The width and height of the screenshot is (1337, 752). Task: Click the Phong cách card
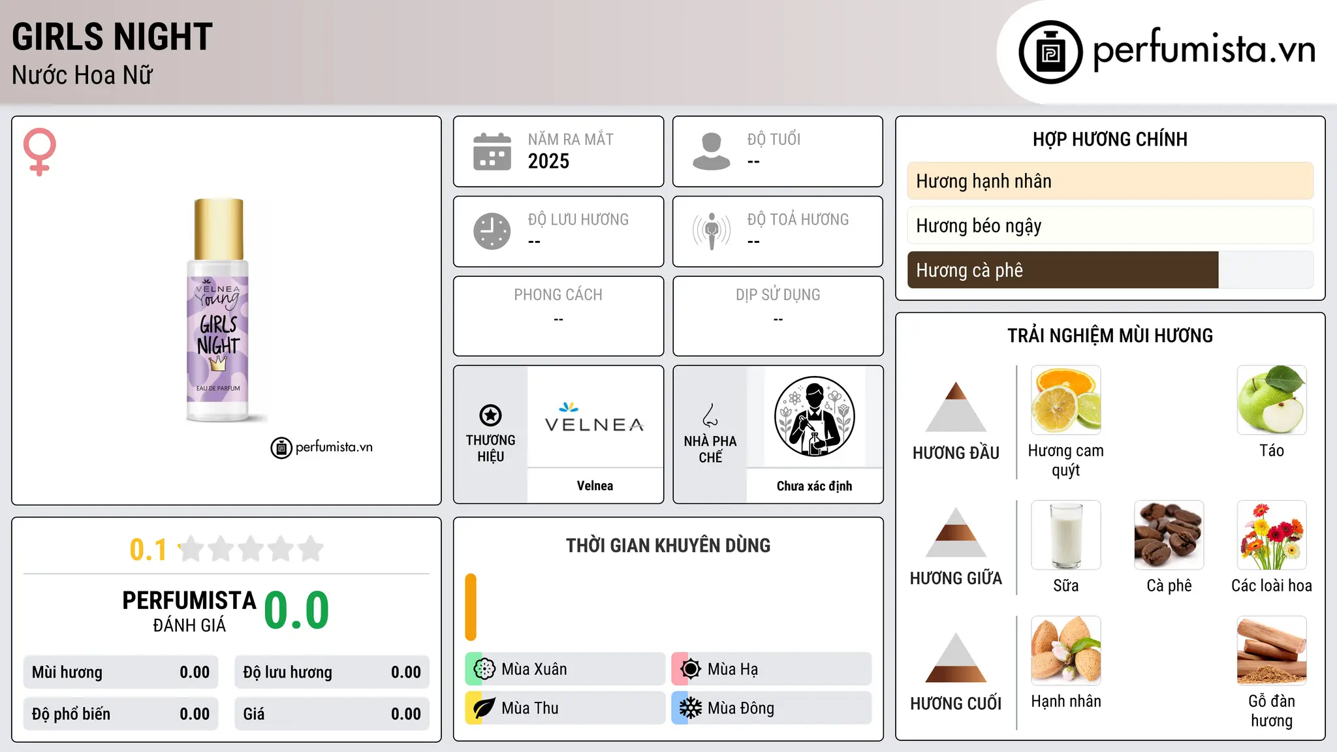coord(558,316)
